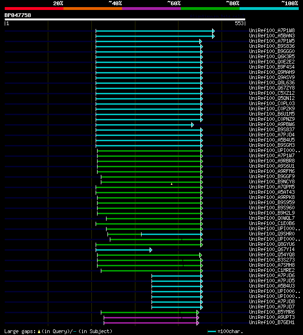The width and height of the screenshot is (303, 335).
Task: Select the UniRef100_A5B4U5 hit label
Action: pyautogui.click(x=272, y=140)
